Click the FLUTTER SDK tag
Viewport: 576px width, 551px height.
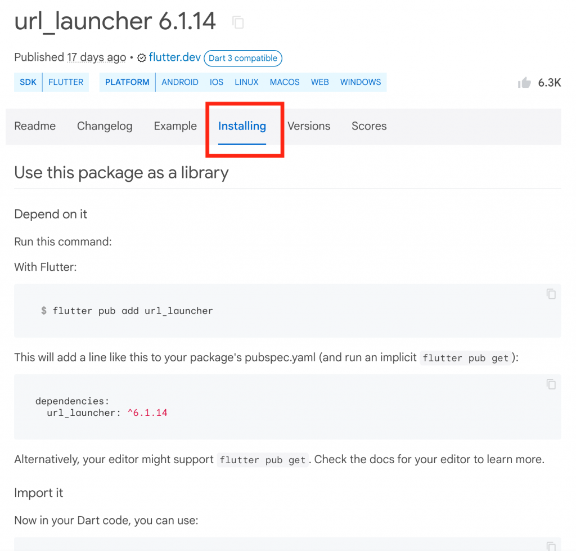click(x=66, y=82)
